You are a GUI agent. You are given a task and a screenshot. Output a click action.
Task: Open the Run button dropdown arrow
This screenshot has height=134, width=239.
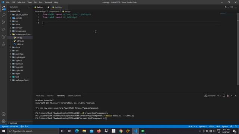click(228, 7)
